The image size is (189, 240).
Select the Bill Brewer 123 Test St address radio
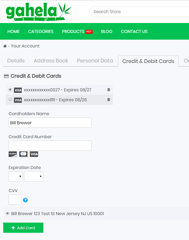[x=7, y=213]
